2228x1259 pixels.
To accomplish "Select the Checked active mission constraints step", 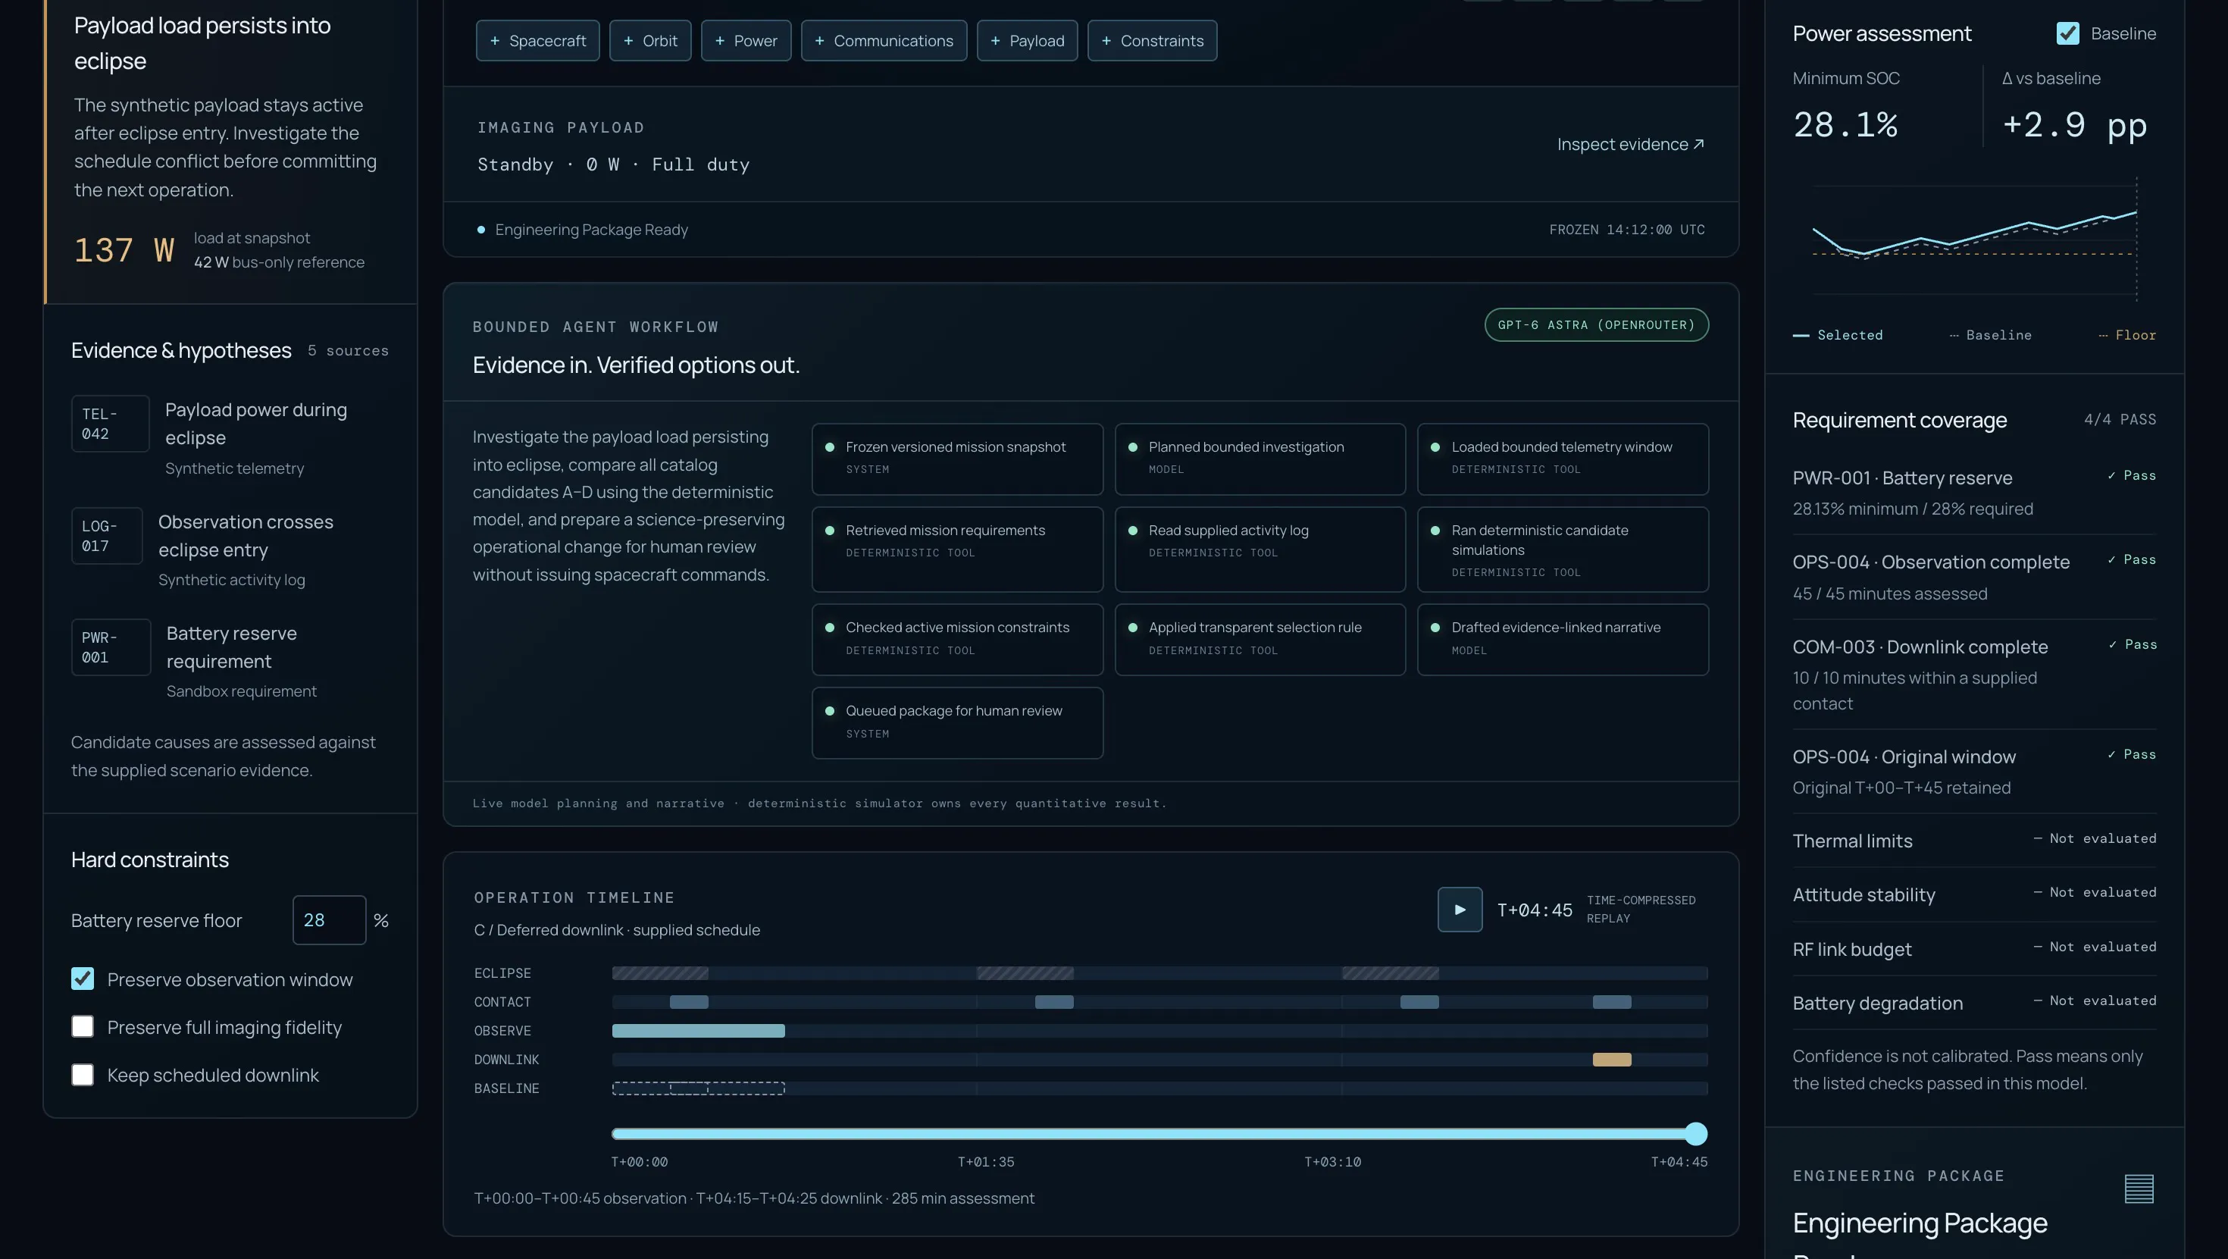I will 957,640.
